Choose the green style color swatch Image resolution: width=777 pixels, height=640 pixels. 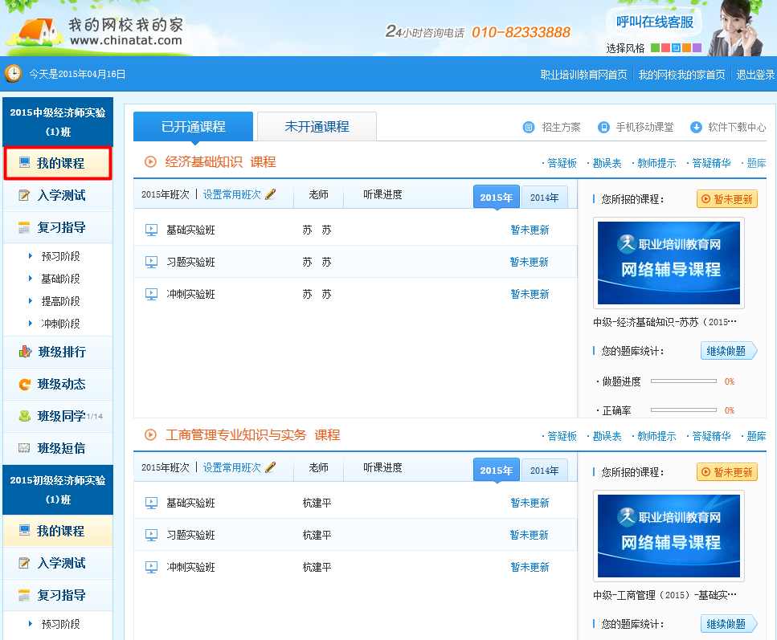(x=655, y=48)
